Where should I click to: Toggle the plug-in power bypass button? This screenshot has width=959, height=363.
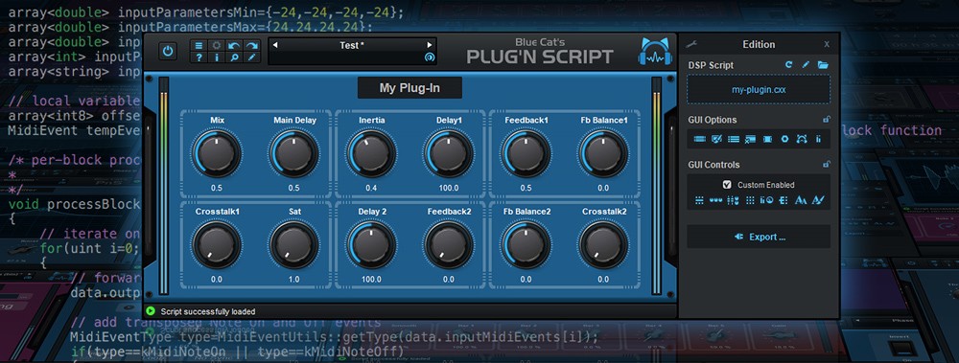(x=169, y=52)
